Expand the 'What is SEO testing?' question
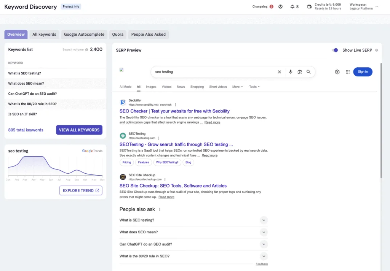Screen dimensions: 390x271 [264, 220]
